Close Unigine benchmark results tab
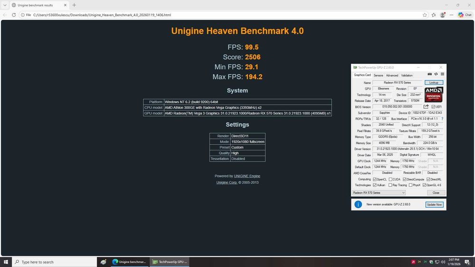The height and width of the screenshot is (267, 475). point(65,5)
